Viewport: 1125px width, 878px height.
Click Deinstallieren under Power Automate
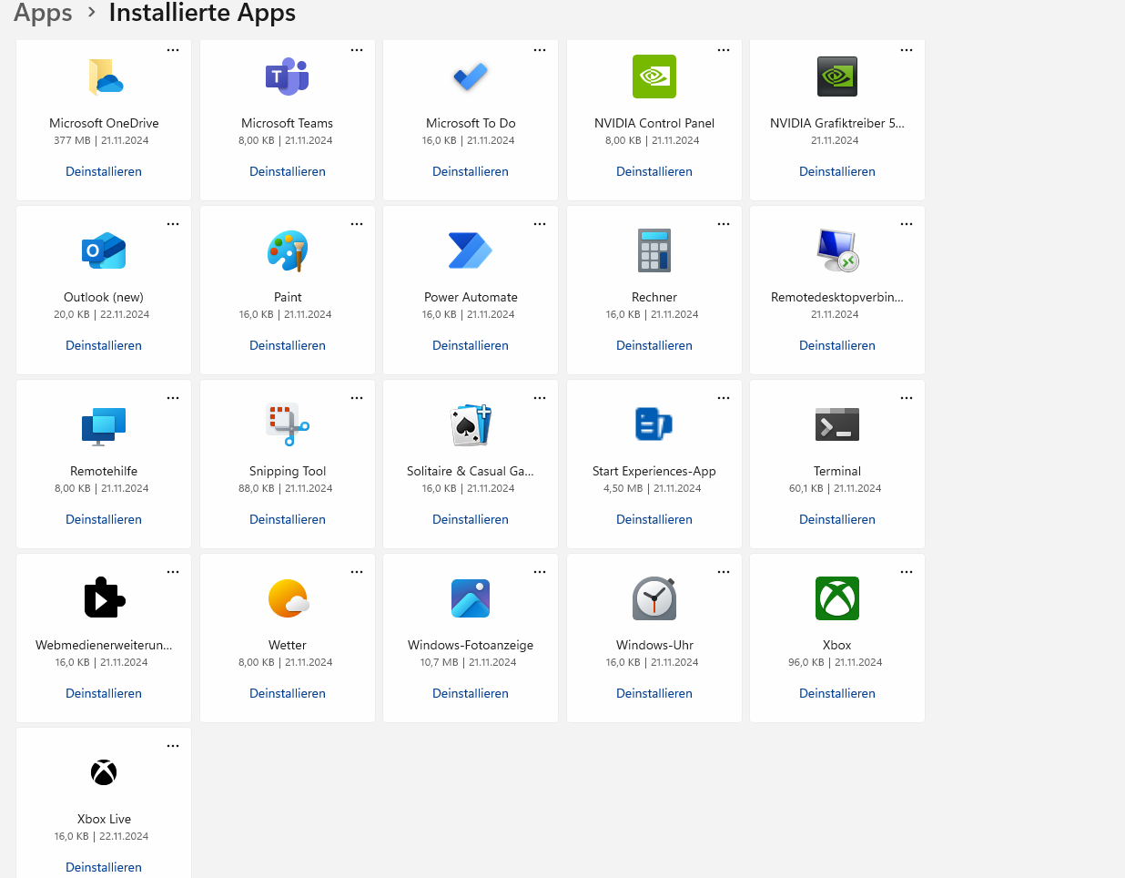click(x=471, y=345)
